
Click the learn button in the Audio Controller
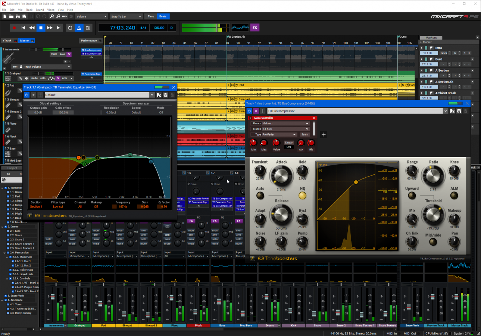coord(305,134)
